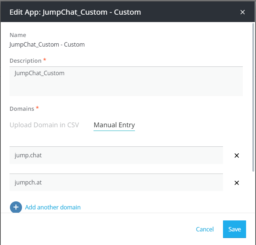This screenshot has height=245, width=256.
Task: Remove the jump.chat domain entry
Action: tap(237, 156)
